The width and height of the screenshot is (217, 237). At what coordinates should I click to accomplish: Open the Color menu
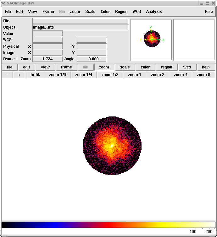pos(105,12)
